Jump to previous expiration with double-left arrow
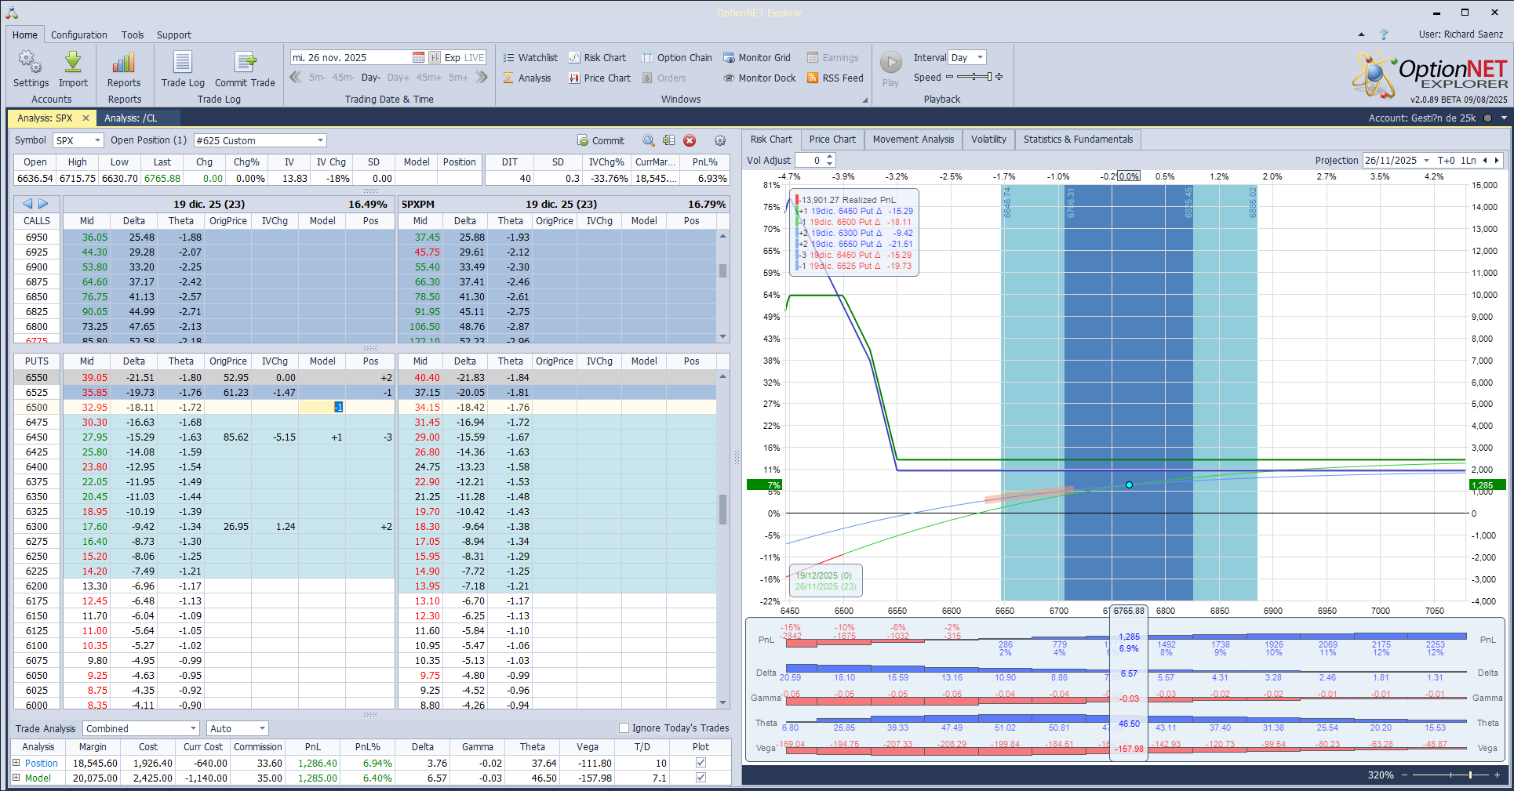Viewport: 1514px width, 791px height. [296, 77]
